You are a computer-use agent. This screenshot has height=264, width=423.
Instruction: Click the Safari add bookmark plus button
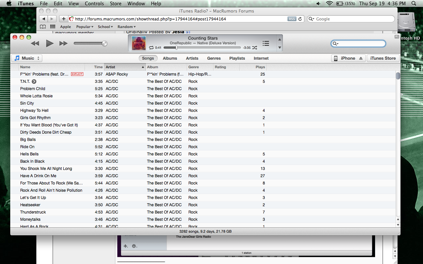(x=64, y=19)
